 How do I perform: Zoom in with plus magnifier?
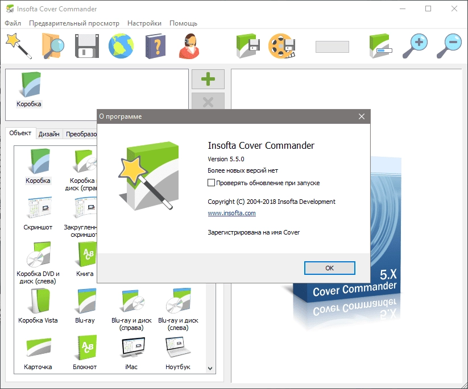point(415,46)
